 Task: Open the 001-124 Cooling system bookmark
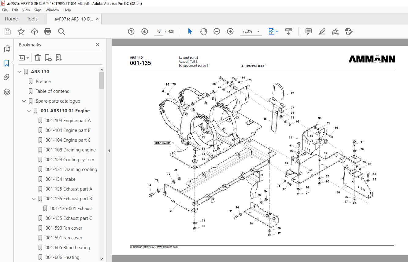point(70,160)
